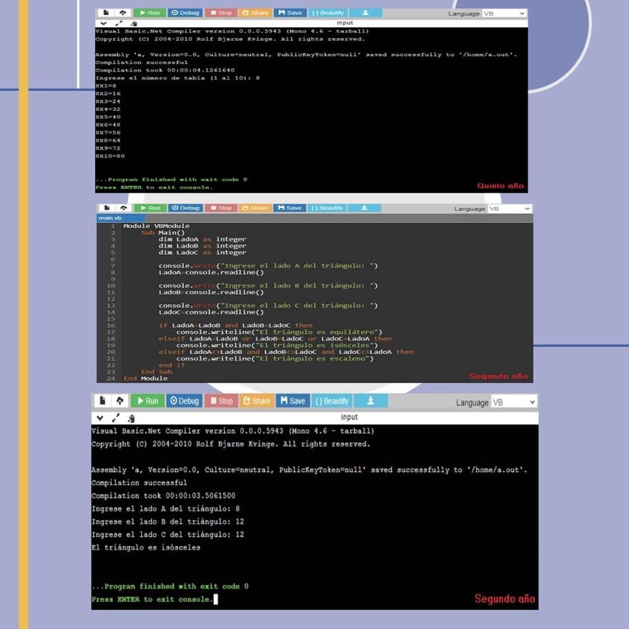Viewport: 629px width, 629px height.
Task: Click the Run button in the bottom toolbar
Action: [147, 401]
